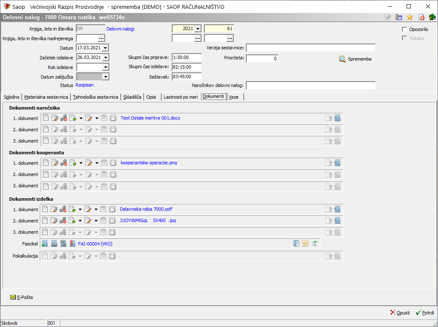Open the FAI-00004 (VKO) fascikel link
438x327 pixels.
[x=95, y=244]
